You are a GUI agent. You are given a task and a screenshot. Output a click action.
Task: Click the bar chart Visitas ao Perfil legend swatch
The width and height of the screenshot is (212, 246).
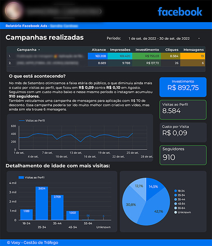[x=21, y=178]
